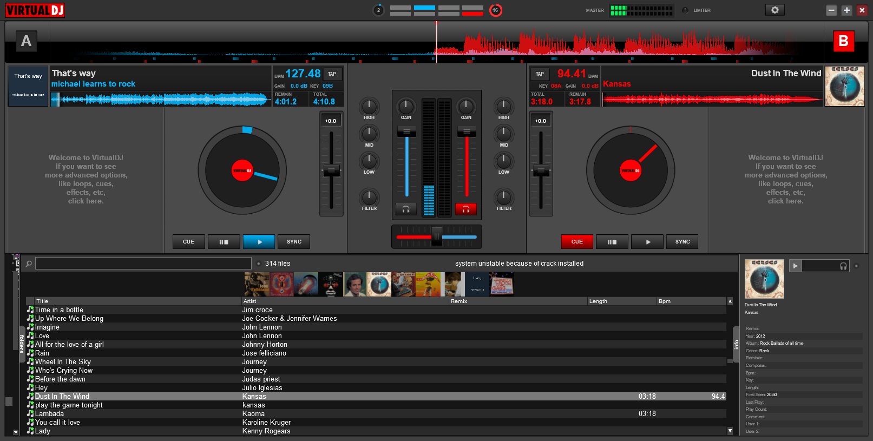Sync the right deck
Image resolution: width=873 pixels, height=441 pixels.
pos(682,242)
